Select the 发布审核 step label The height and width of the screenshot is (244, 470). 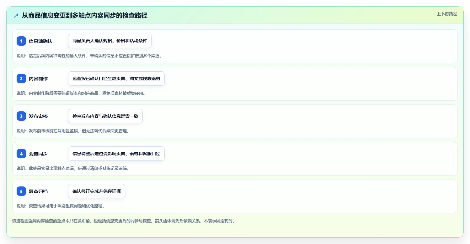tap(38, 116)
